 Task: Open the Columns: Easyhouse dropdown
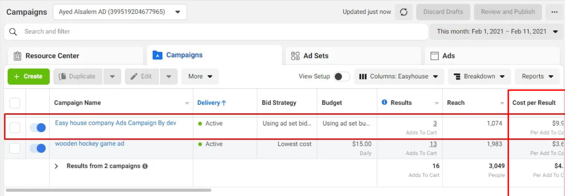399,77
